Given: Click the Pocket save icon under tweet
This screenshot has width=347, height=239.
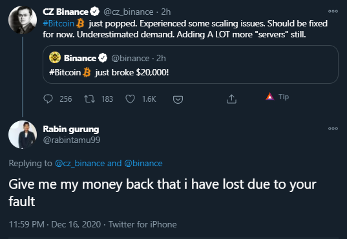Looking at the screenshot, I should point(178,99).
